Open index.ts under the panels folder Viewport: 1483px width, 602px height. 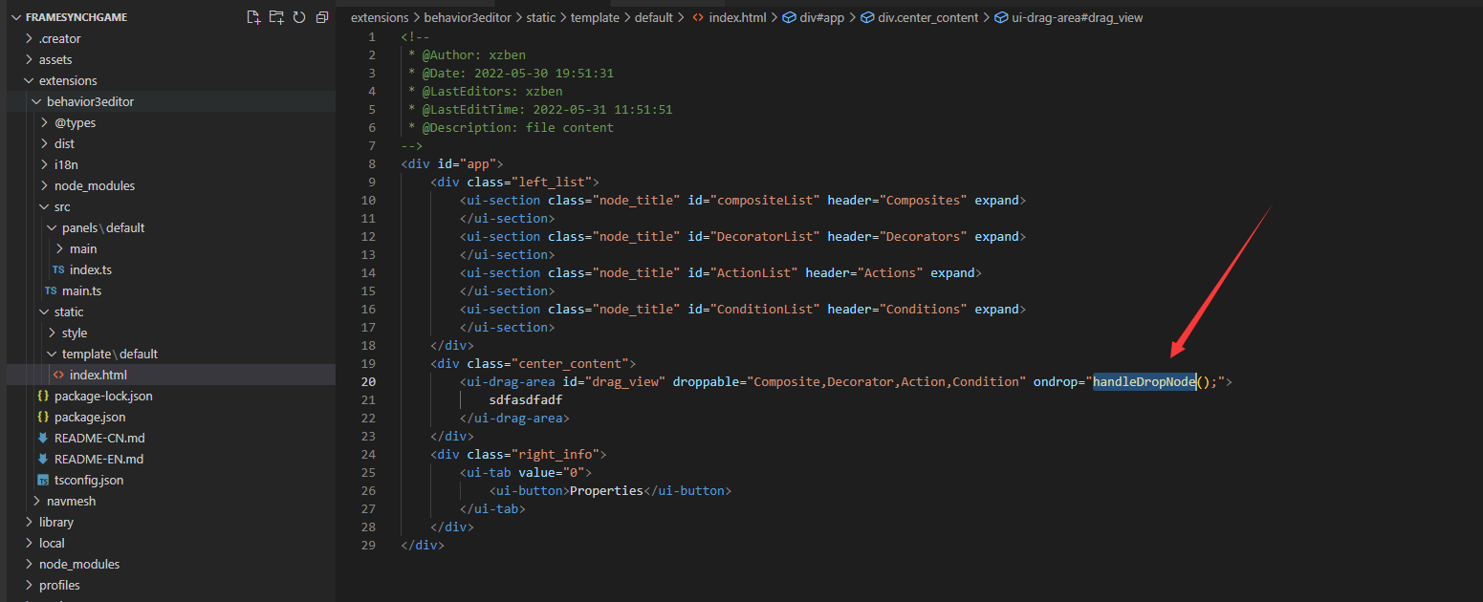[90, 269]
